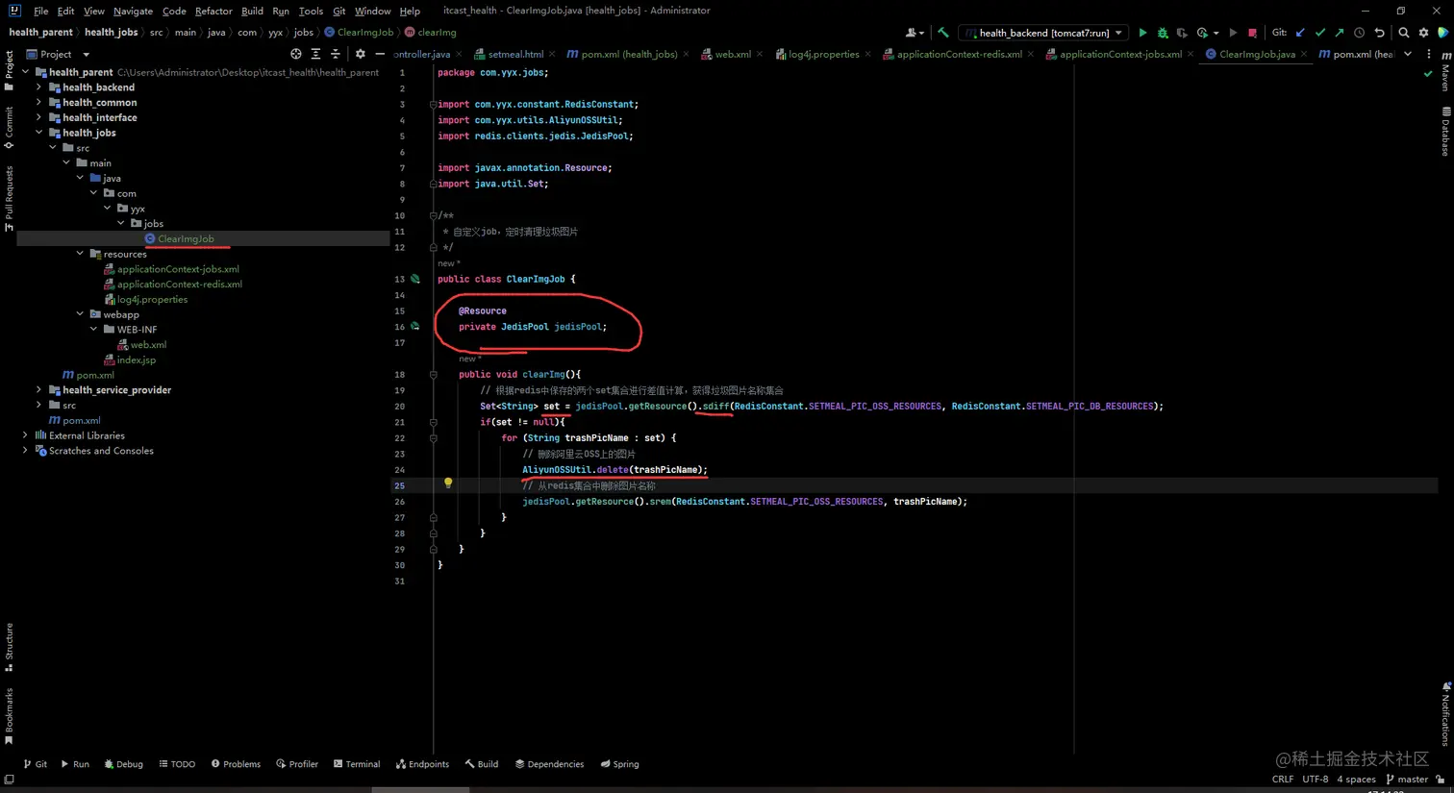The width and height of the screenshot is (1454, 793).
Task: Open the Project view selector dropdown
Action: [x=58, y=54]
